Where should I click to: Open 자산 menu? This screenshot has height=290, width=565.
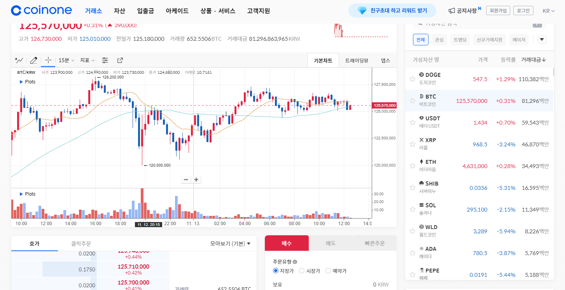click(119, 11)
